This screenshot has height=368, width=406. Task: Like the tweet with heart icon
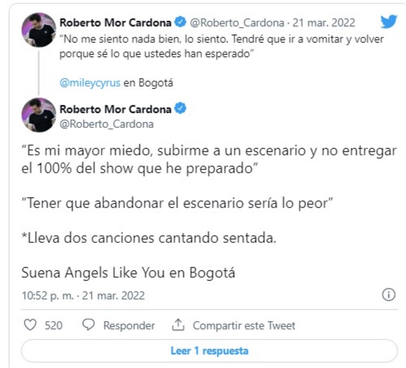click(30, 325)
